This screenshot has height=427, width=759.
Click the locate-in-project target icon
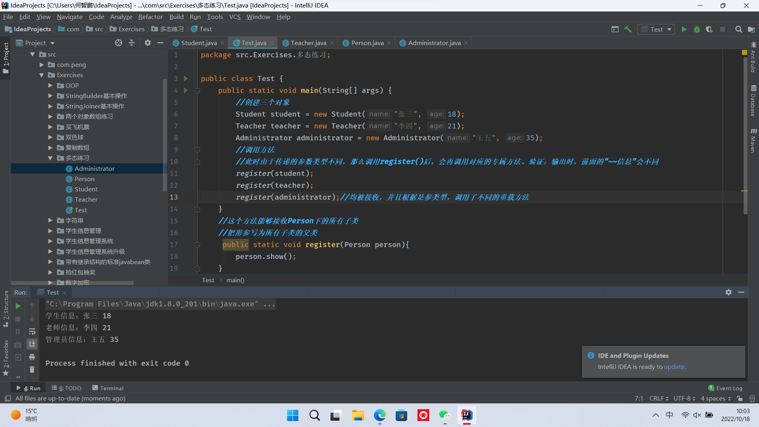point(118,43)
